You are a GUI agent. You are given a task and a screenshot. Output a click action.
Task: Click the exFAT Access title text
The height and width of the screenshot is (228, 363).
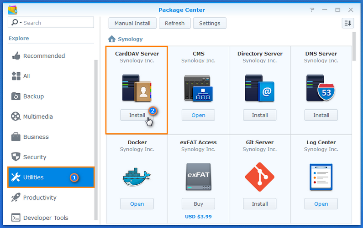tap(198, 142)
